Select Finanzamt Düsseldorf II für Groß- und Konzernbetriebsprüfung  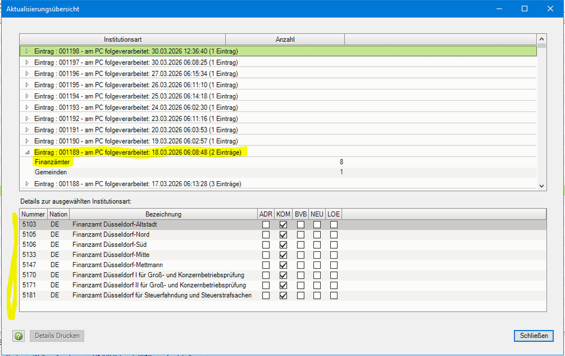[x=283, y=285]
